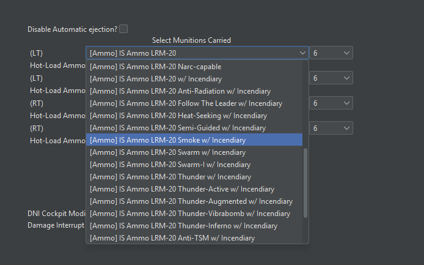The width and height of the screenshot is (424, 265).
Task: Choose LRM-20 Thunder-Augmented w/ Incendiary
Action: point(191,201)
